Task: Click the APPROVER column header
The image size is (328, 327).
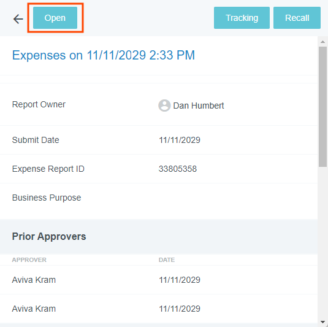Action: (29, 260)
